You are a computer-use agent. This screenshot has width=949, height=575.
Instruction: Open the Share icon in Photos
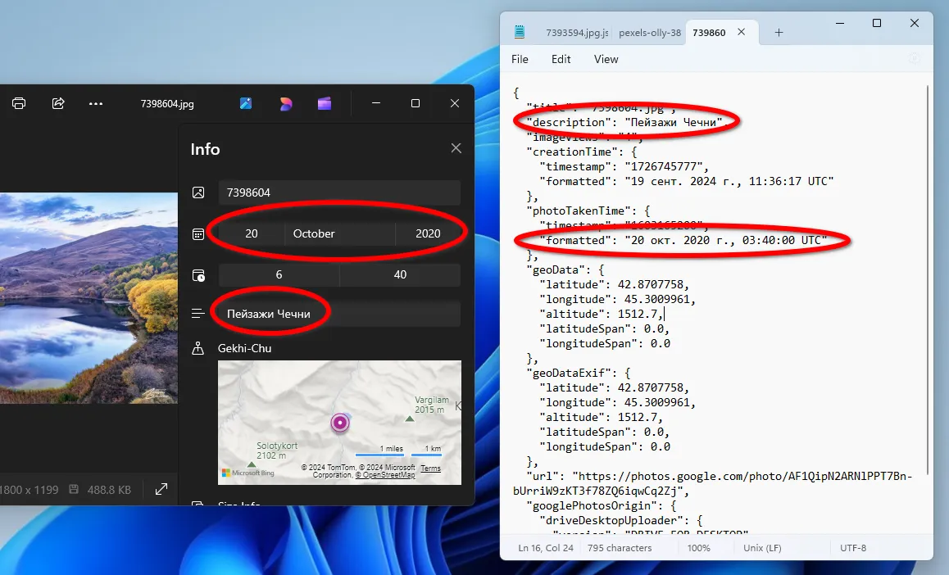(58, 103)
